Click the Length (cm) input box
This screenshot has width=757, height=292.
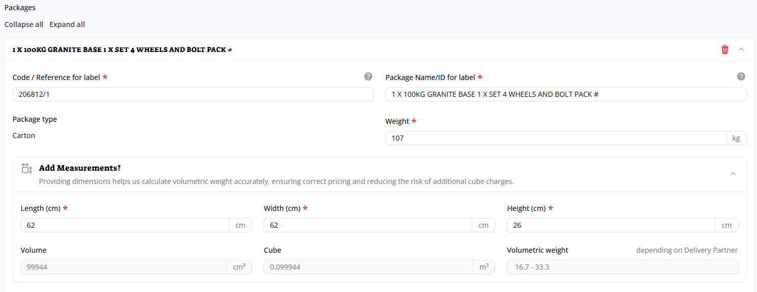125,225
